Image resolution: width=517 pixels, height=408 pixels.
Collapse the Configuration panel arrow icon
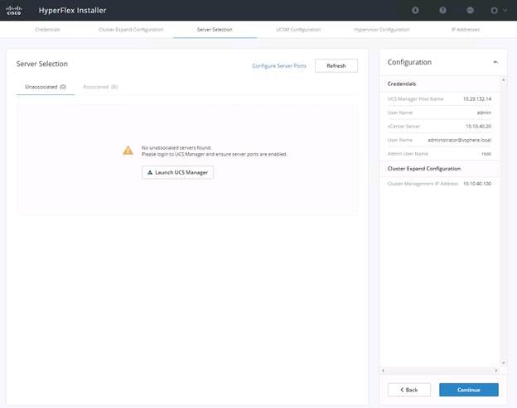[x=495, y=62]
